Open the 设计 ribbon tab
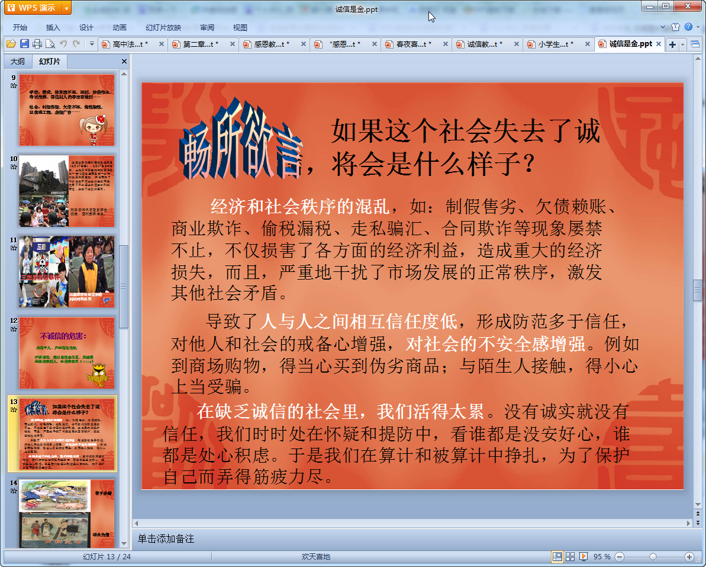 (86, 27)
